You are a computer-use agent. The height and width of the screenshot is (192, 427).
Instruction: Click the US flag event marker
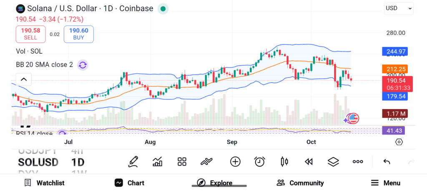click(x=353, y=118)
